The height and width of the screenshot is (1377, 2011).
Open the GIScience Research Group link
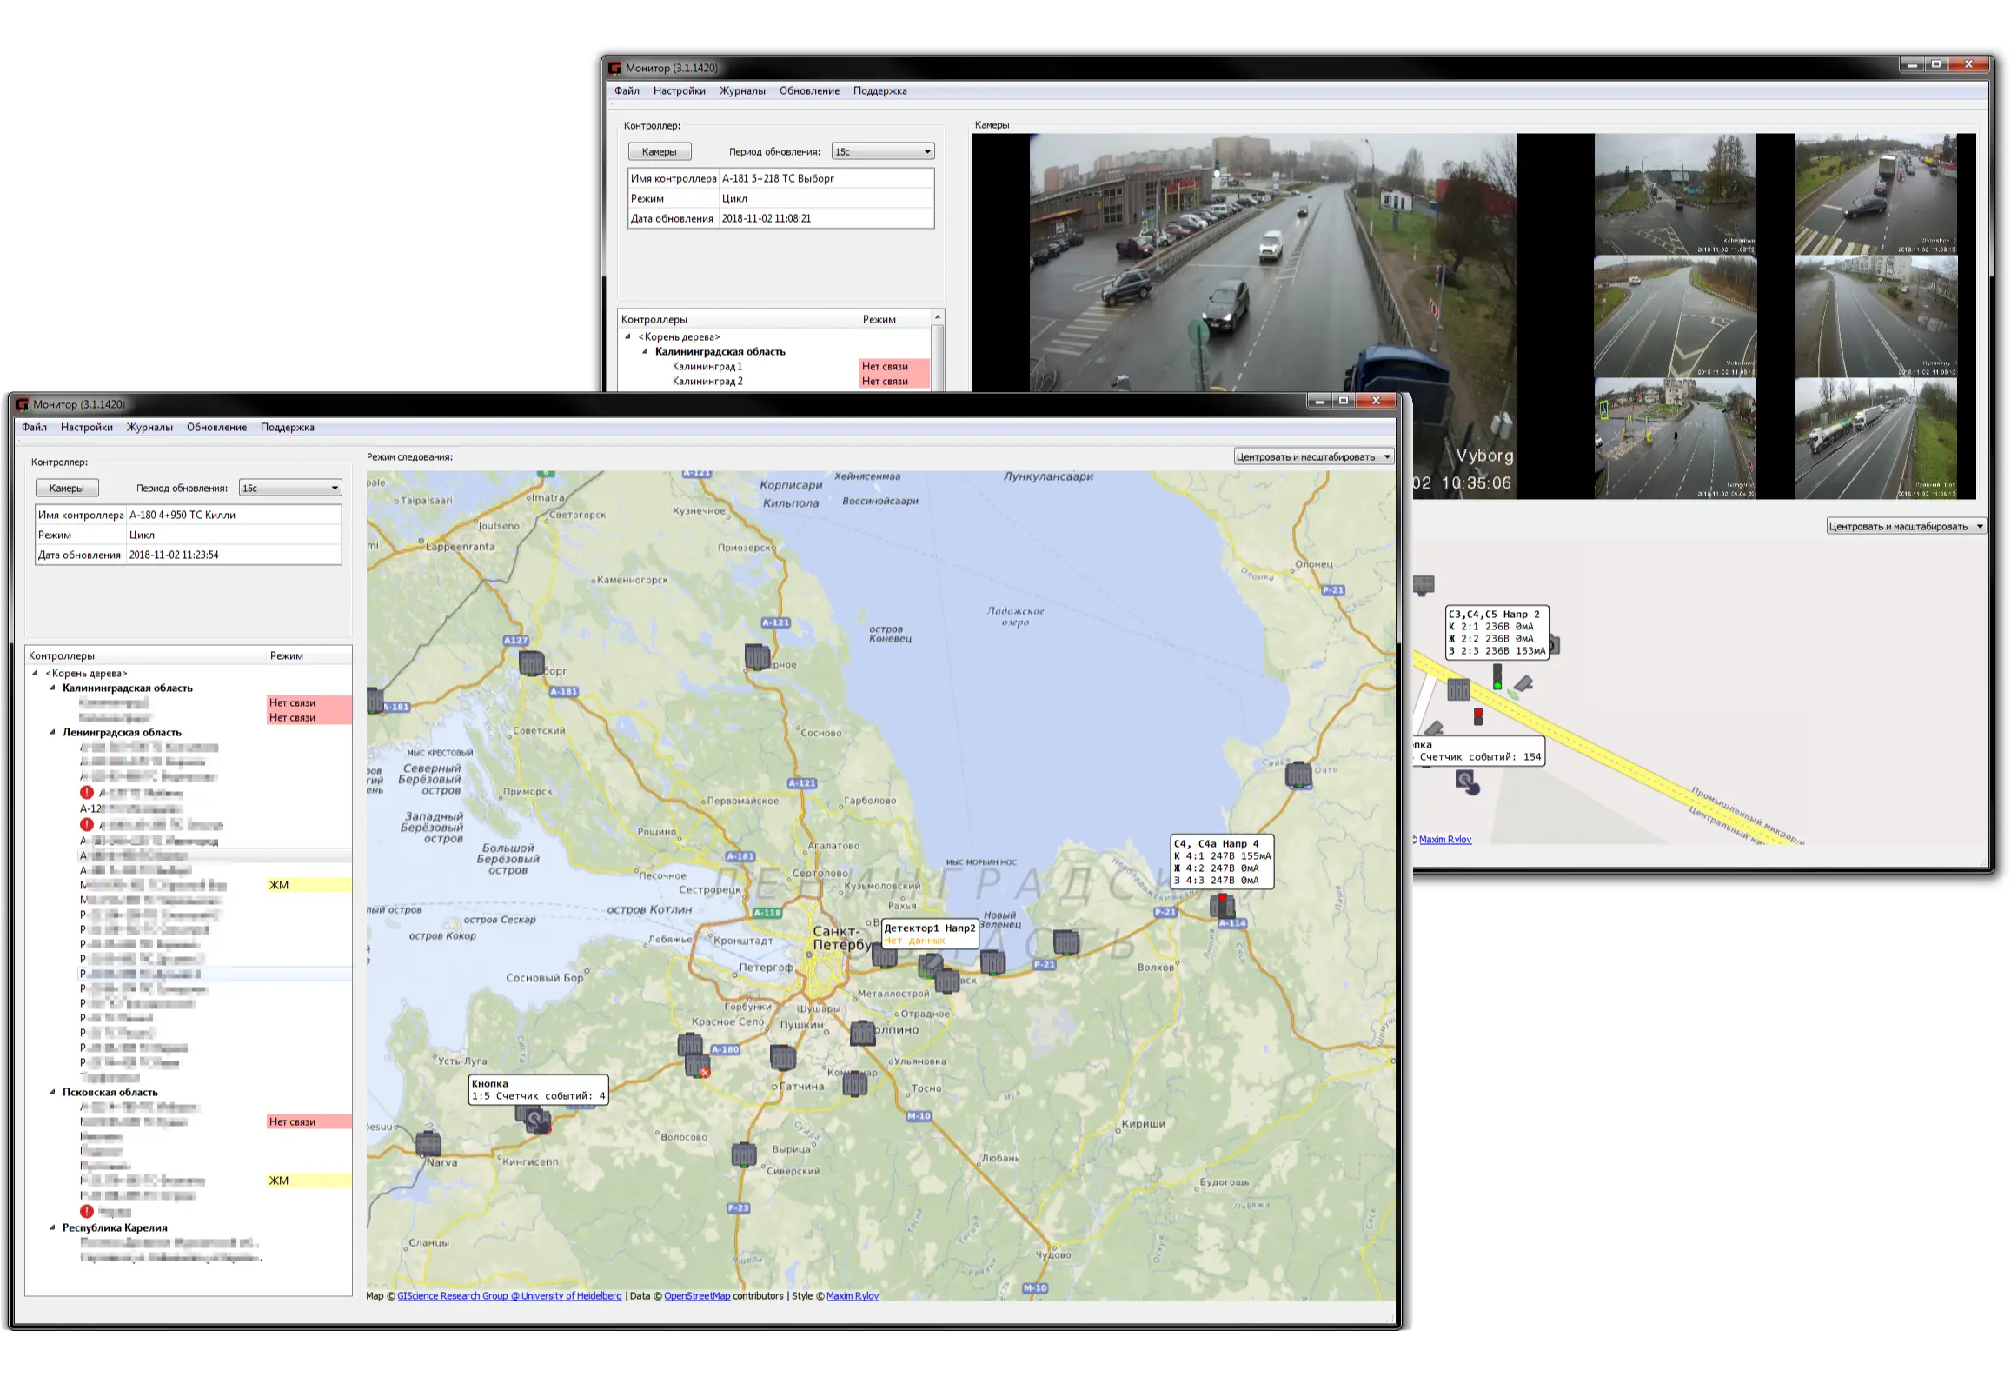click(509, 1295)
